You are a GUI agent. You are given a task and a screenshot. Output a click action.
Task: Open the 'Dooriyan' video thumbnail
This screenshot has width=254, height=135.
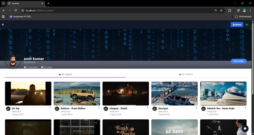[174, 93]
